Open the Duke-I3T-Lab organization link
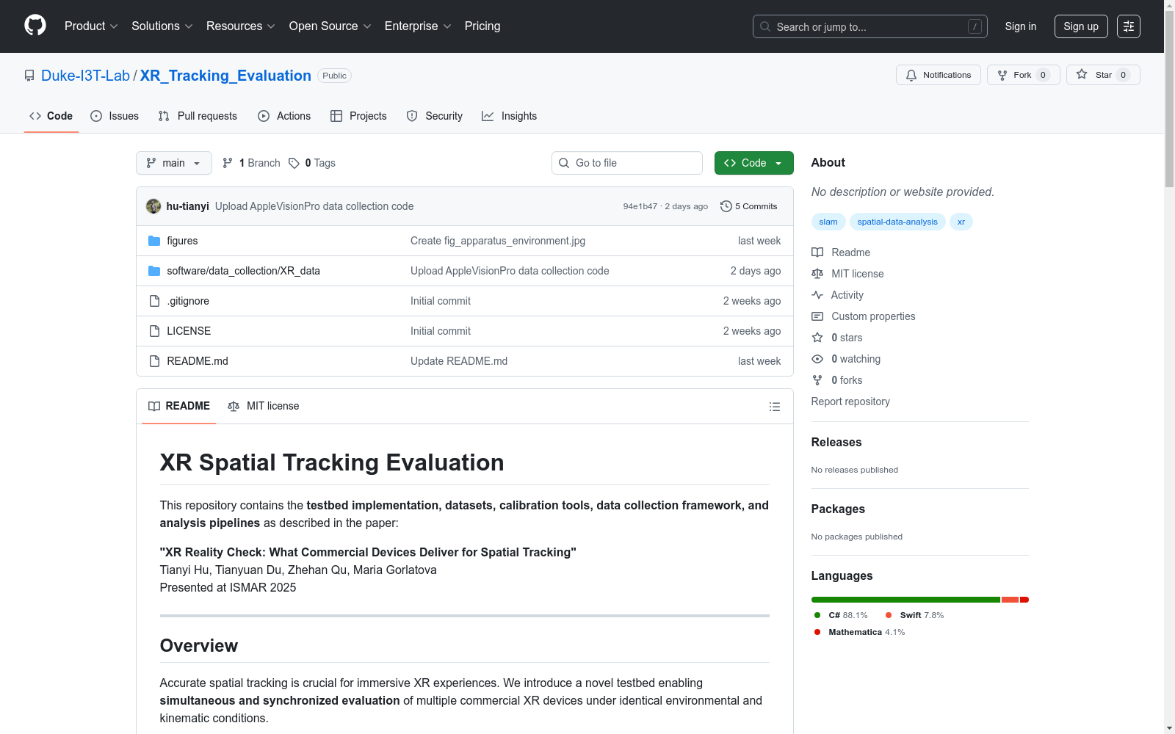 click(85, 76)
